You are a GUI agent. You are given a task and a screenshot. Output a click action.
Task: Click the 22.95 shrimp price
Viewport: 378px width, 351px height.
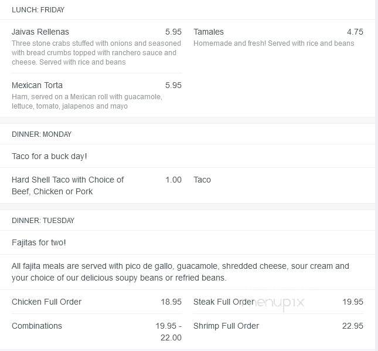[x=352, y=326]
